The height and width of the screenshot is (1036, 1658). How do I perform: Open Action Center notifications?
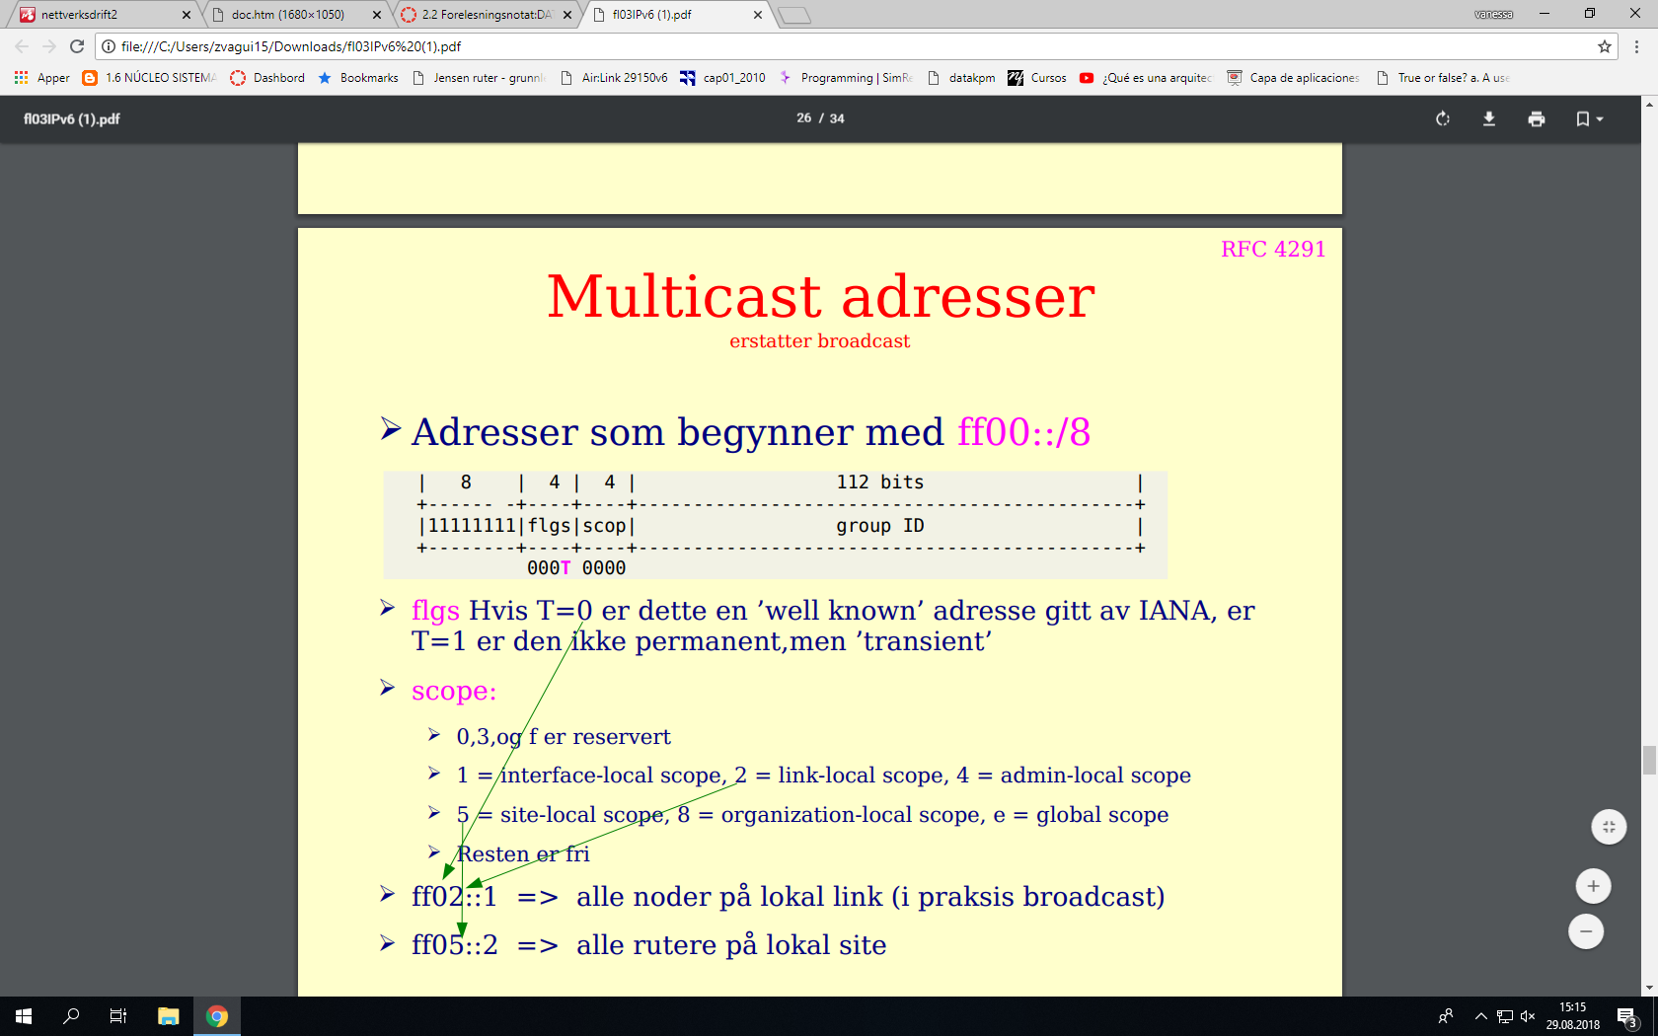pyautogui.click(x=1628, y=1016)
